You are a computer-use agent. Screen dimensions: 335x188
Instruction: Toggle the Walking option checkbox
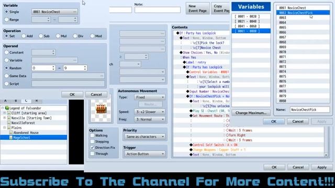[92, 136]
